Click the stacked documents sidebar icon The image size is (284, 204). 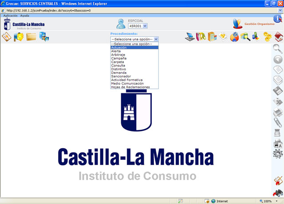point(278,80)
